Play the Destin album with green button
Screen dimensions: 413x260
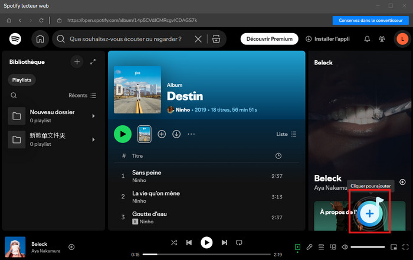[x=123, y=134]
